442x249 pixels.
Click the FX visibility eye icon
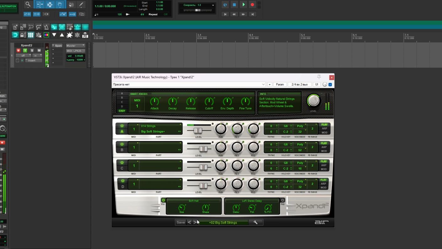pos(85,35)
